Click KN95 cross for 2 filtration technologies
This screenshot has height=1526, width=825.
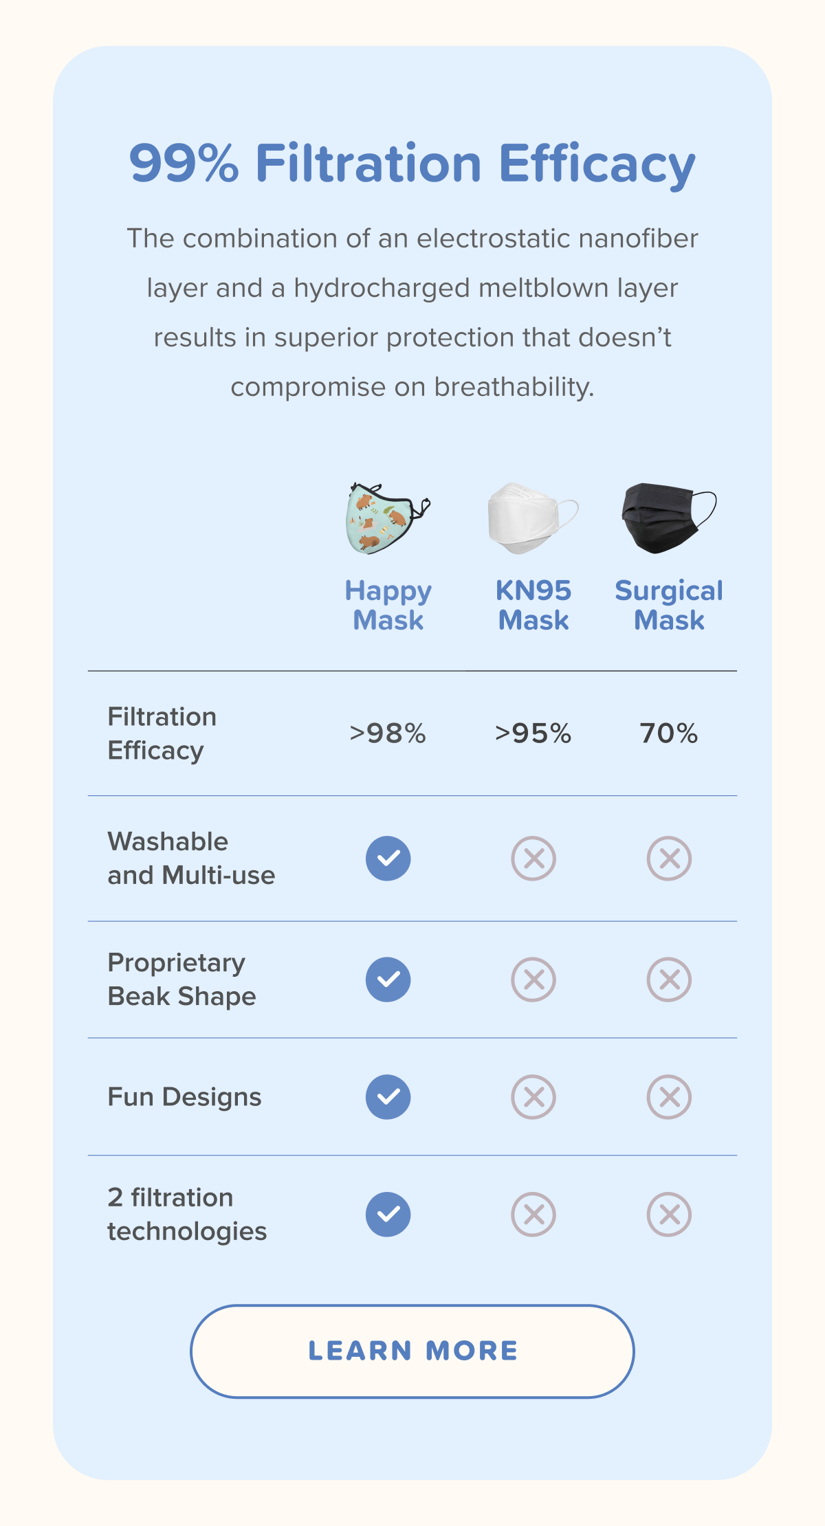click(x=533, y=1215)
